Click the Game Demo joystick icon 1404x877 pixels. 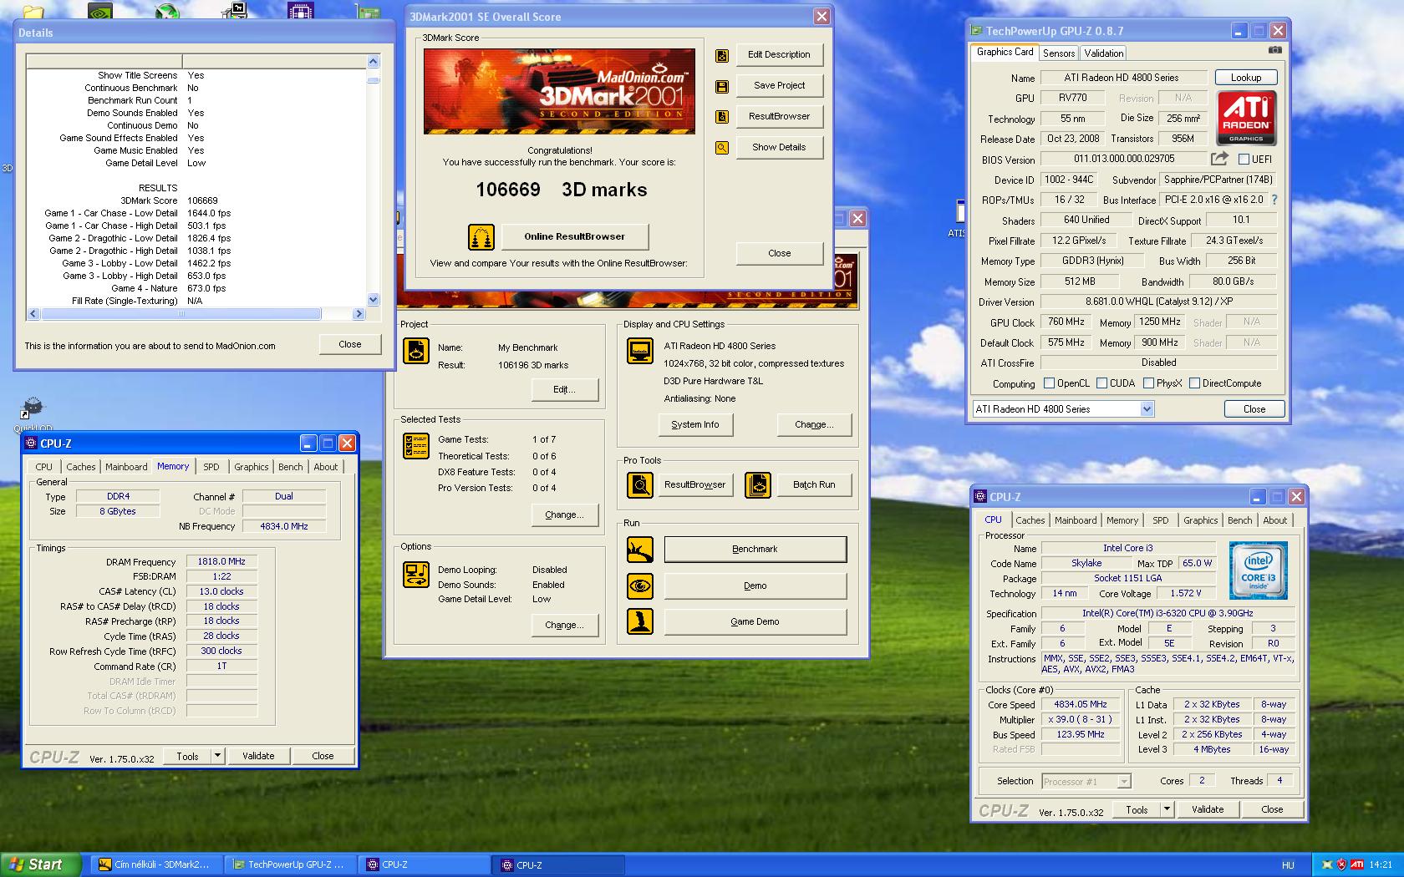click(640, 621)
